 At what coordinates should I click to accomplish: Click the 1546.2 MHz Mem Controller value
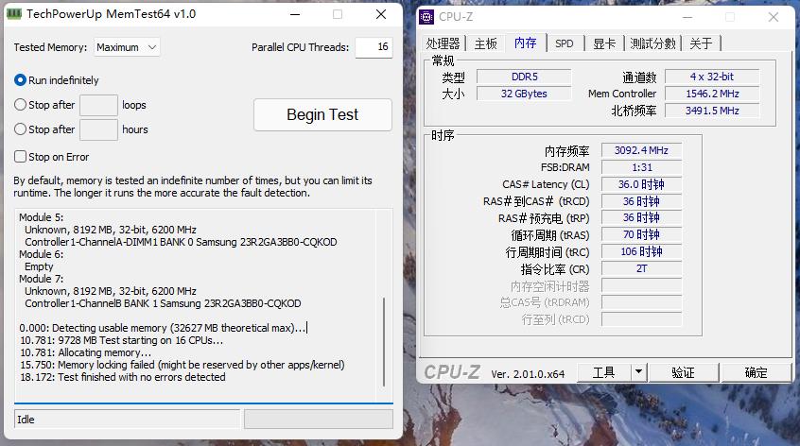(712, 94)
